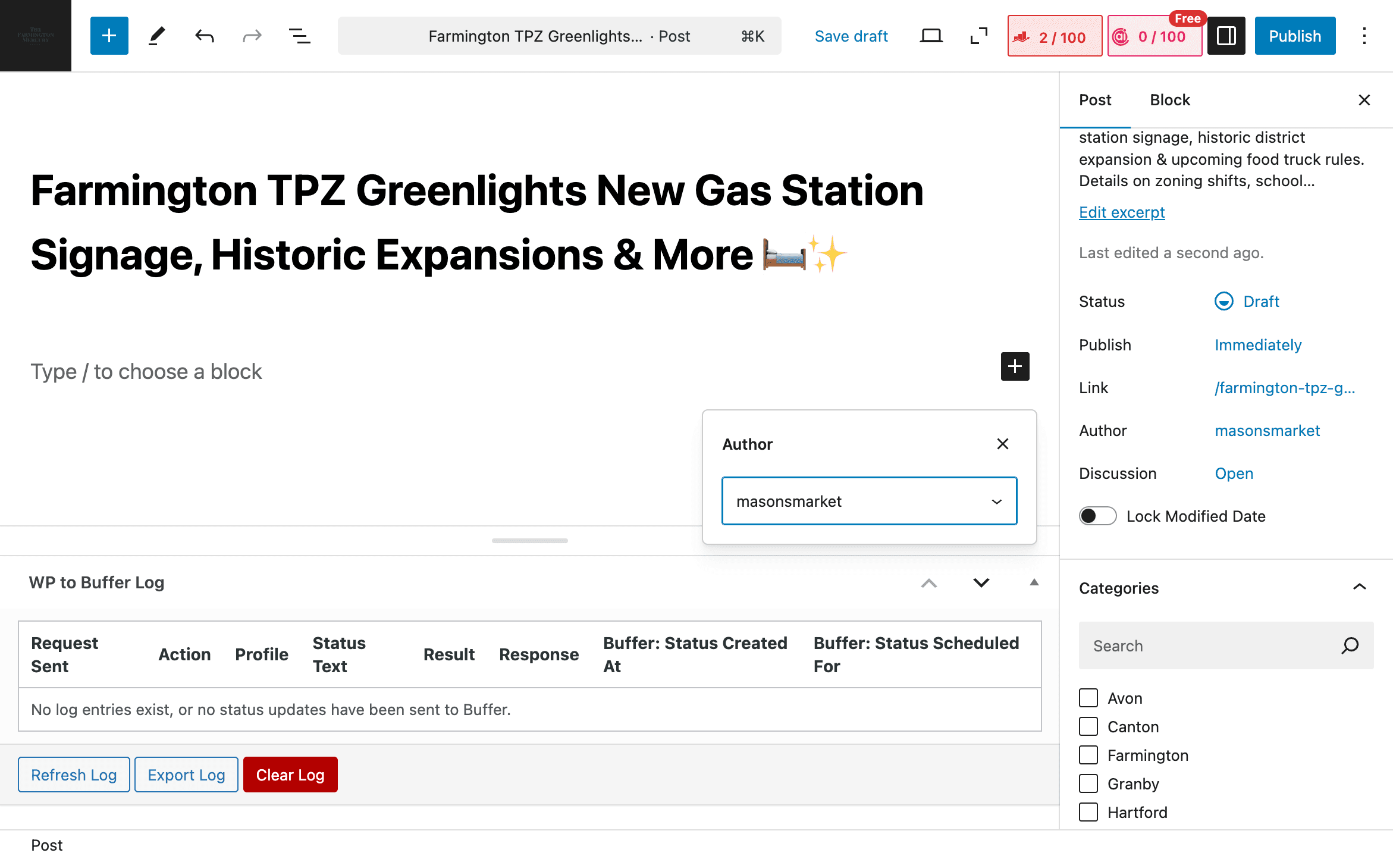Add block with black plus button
The height and width of the screenshot is (859, 1393).
tap(1015, 366)
